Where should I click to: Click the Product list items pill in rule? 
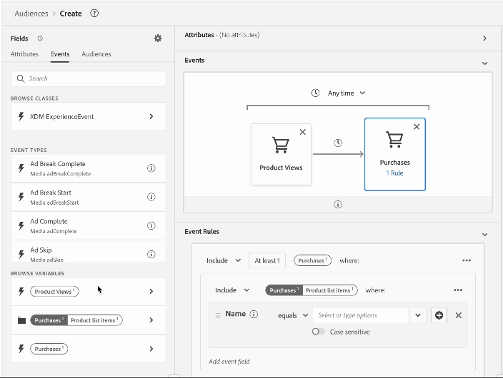330,290
